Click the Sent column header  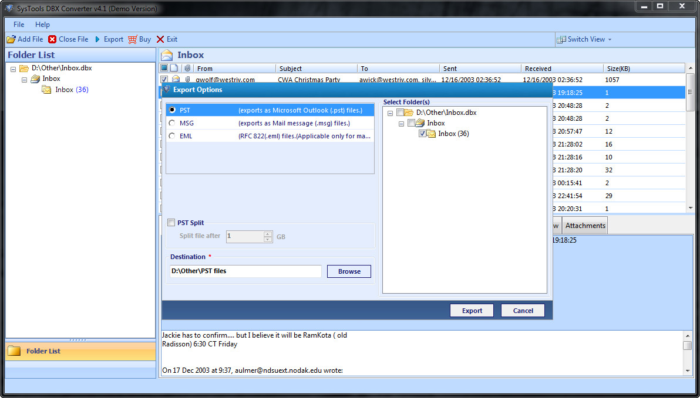pos(480,68)
